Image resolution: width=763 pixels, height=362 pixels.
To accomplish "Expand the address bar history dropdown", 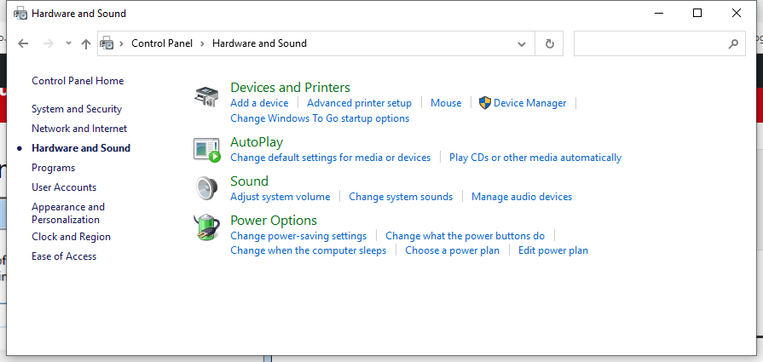I will [522, 43].
